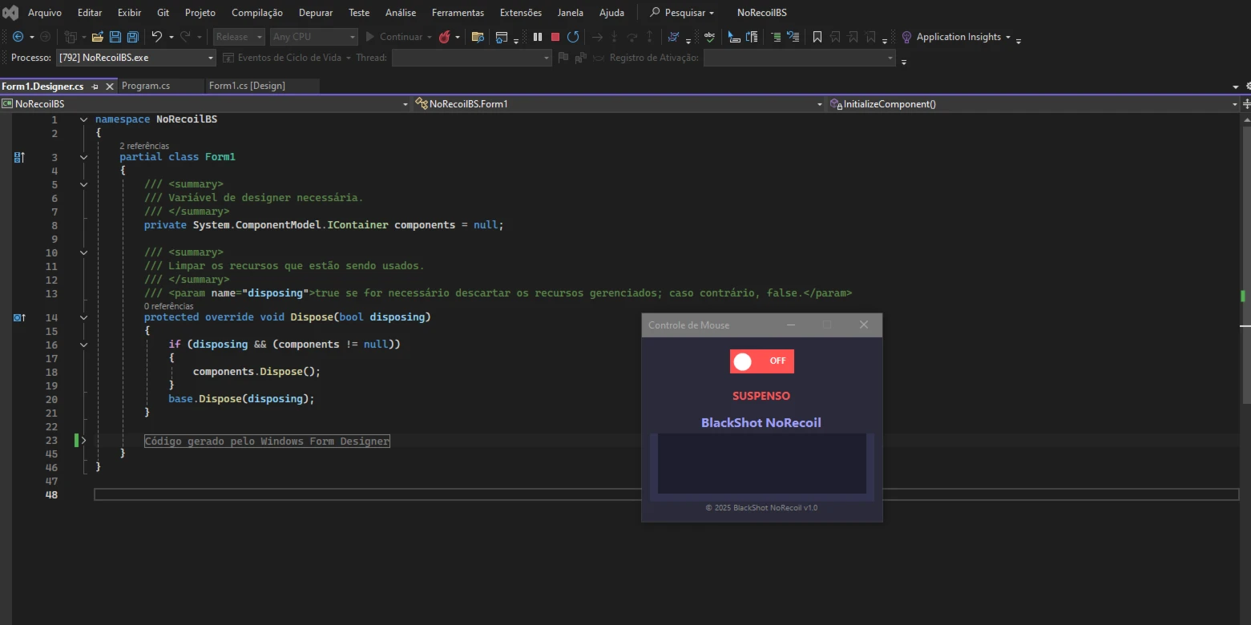Image resolution: width=1251 pixels, height=625 pixels.
Task: Click the Continuar debug button
Action: (393, 37)
